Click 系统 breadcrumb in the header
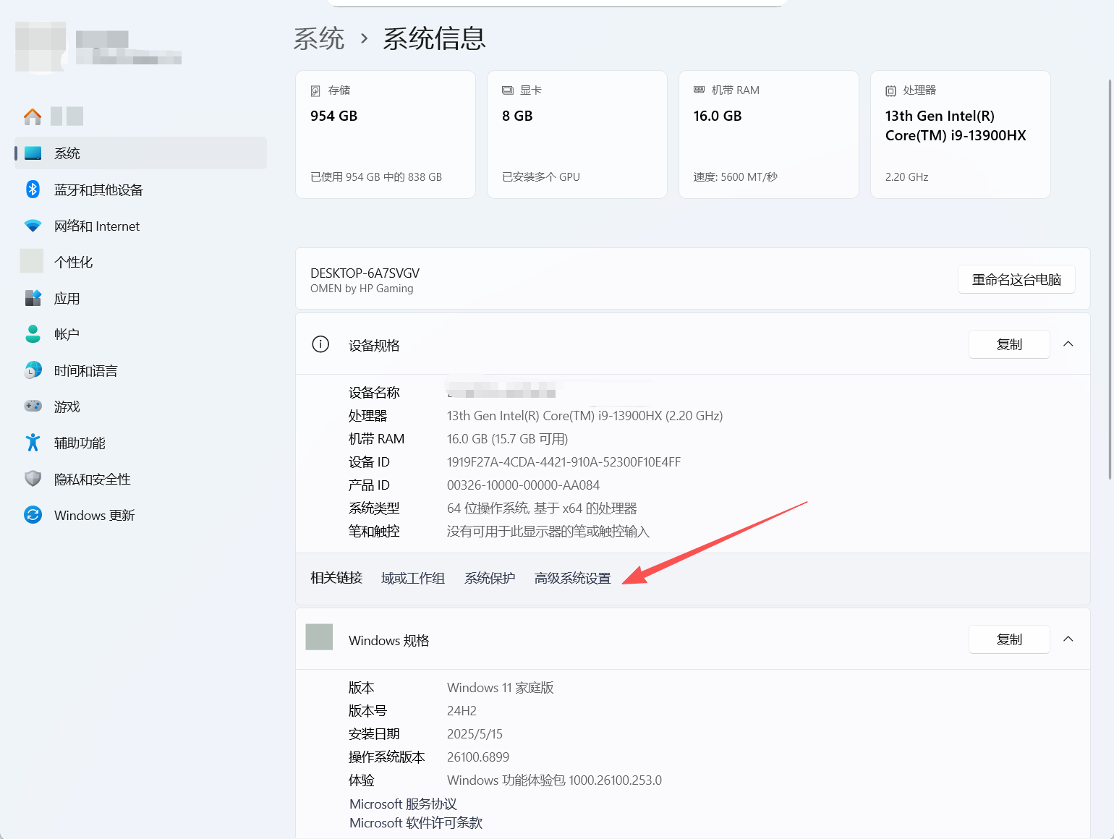The image size is (1114, 839). click(x=319, y=38)
